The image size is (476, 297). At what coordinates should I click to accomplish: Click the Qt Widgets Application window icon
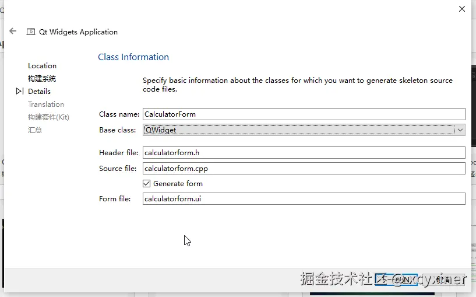click(31, 32)
